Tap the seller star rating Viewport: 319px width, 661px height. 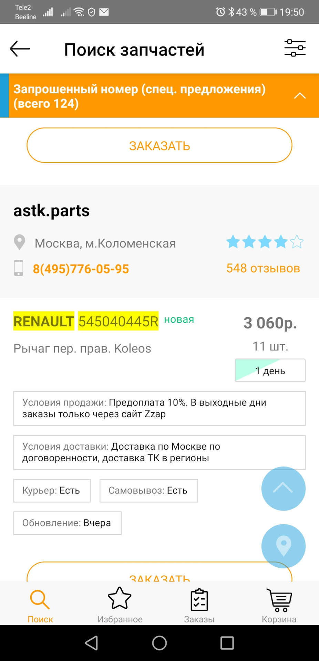click(265, 242)
